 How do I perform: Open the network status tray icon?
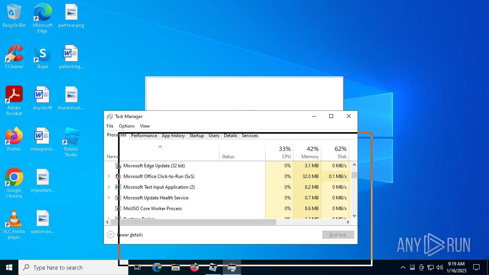[x=431, y=267]
